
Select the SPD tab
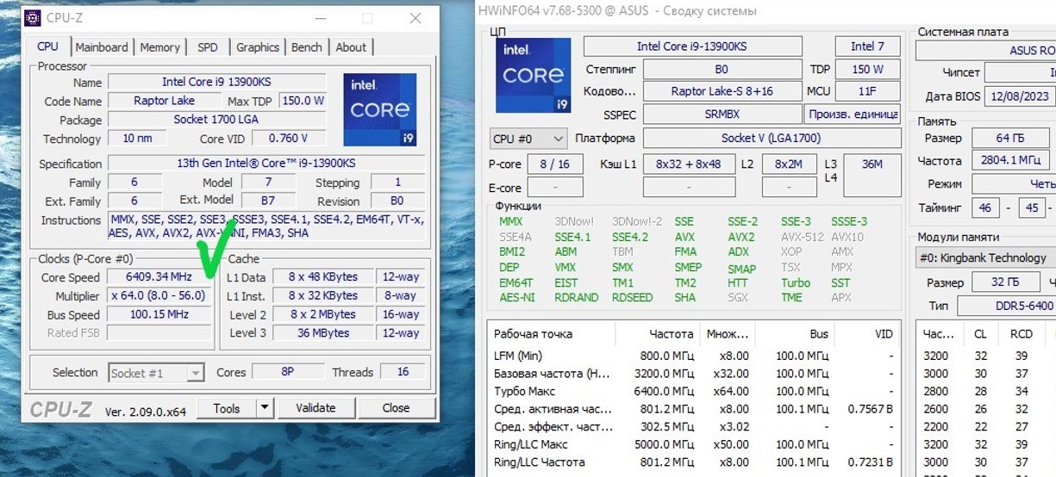coord(208,47)
